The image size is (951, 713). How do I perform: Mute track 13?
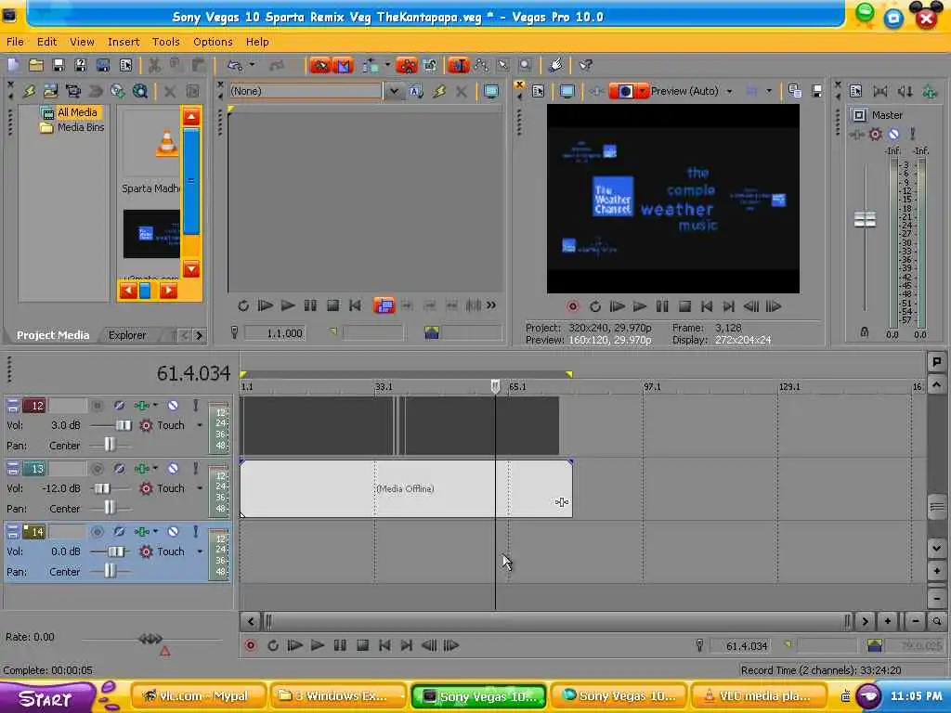tap(173, 468)
